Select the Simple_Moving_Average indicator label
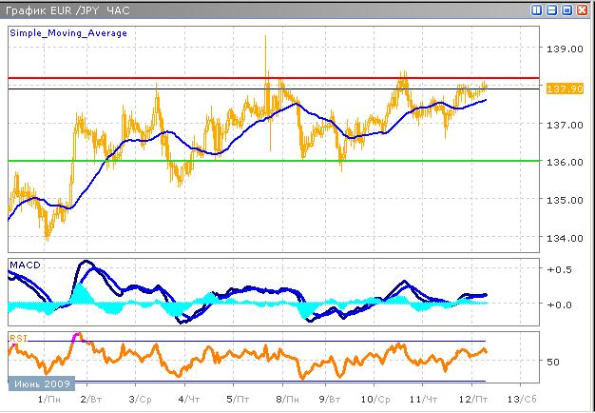 click(68, 33)
